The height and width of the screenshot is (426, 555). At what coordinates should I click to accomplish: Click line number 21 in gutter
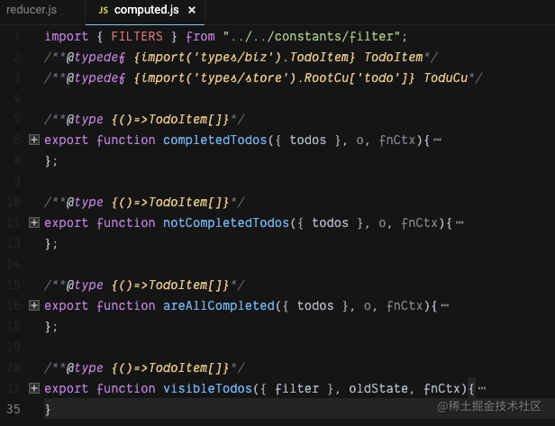coord(14,388)
